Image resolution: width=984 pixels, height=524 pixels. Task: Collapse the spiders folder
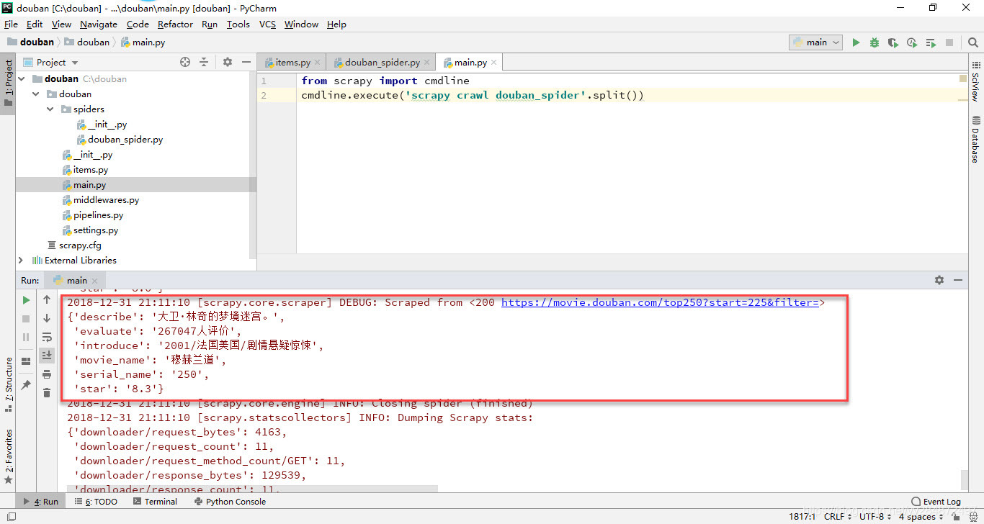point(50,109)
